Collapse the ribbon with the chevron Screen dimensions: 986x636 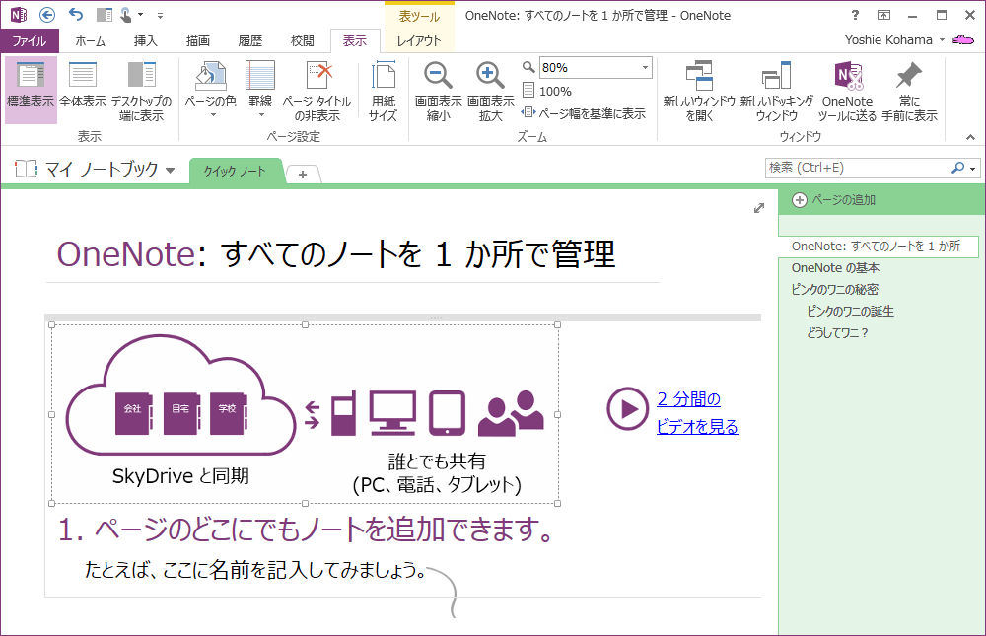[971, 136]
